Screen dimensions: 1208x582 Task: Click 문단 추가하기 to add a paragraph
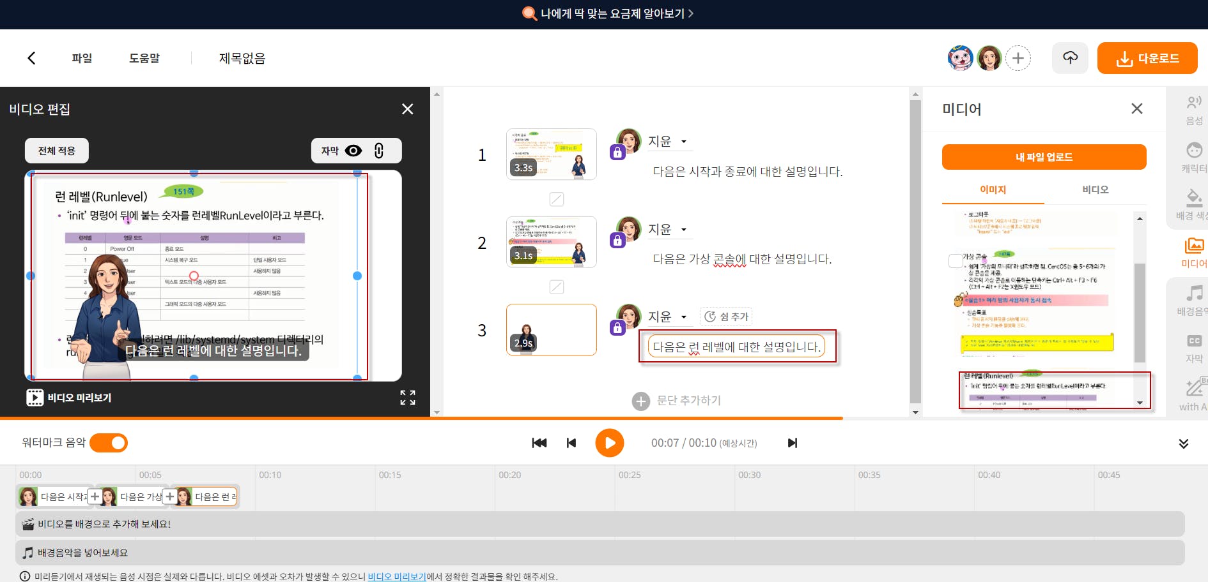[676, 400]
